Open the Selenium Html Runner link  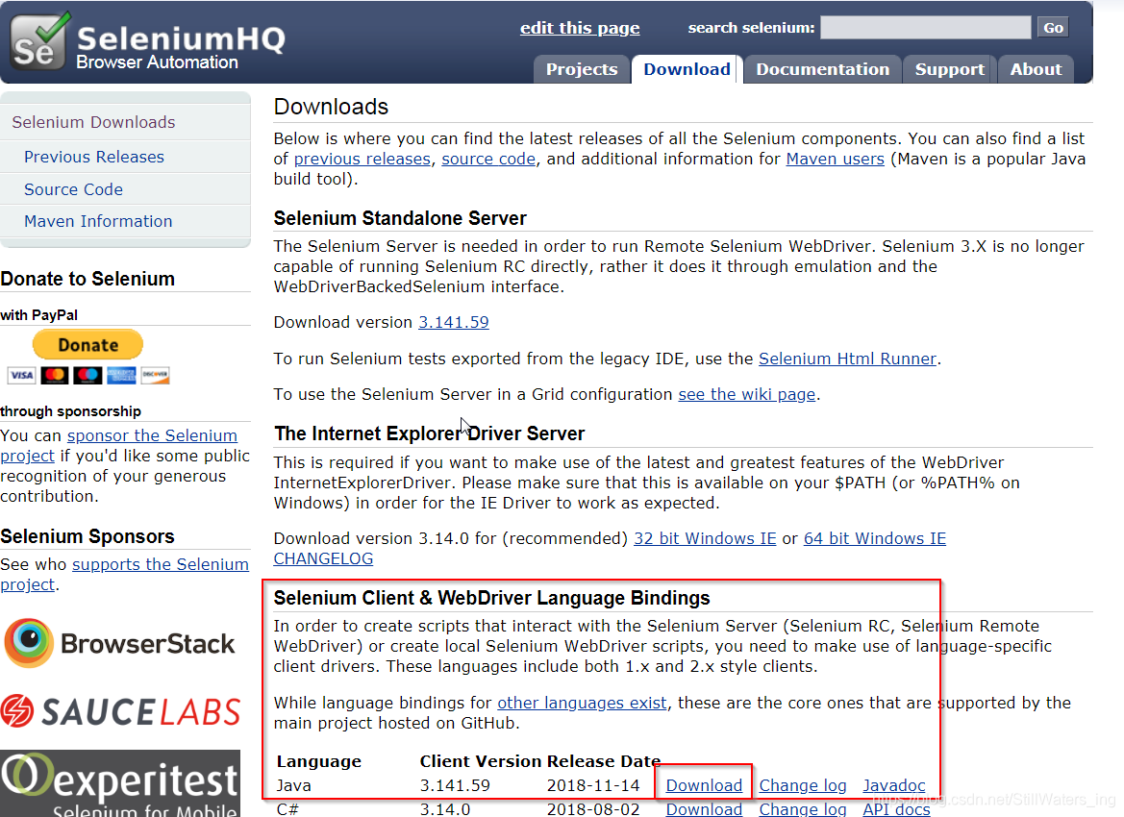847,359
